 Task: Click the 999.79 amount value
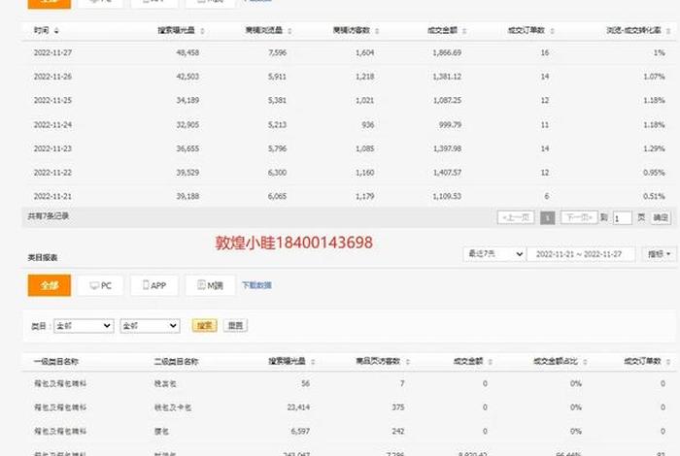(x=450, y=125)
